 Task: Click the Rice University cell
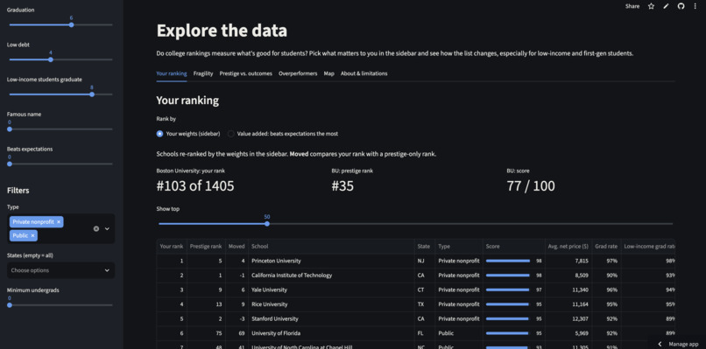tap(331, 304)
